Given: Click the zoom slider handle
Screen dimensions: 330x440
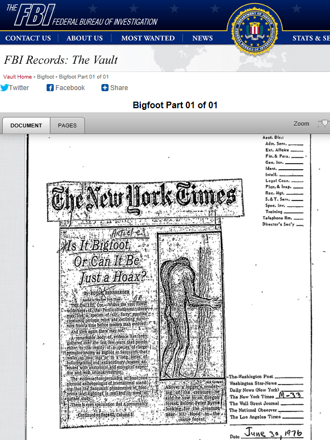Looking at the screenshot, I should [324, 124].
